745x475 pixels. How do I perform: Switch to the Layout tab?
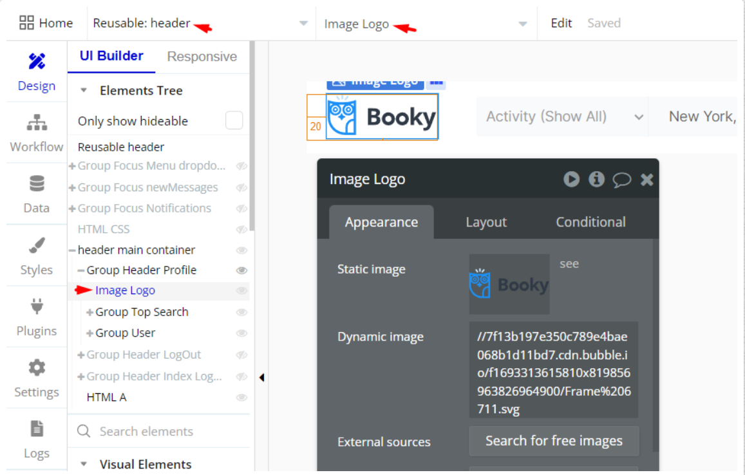pos(486,222)
